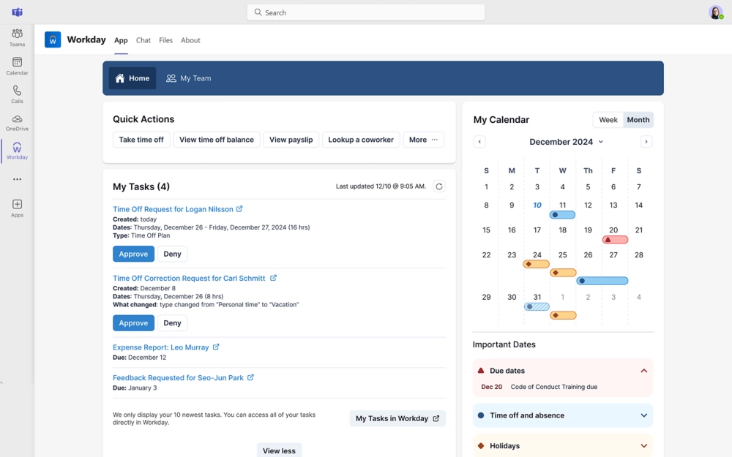Switch calendar to Month view
This screenshot has width=732, height=457.
(638, 120)
